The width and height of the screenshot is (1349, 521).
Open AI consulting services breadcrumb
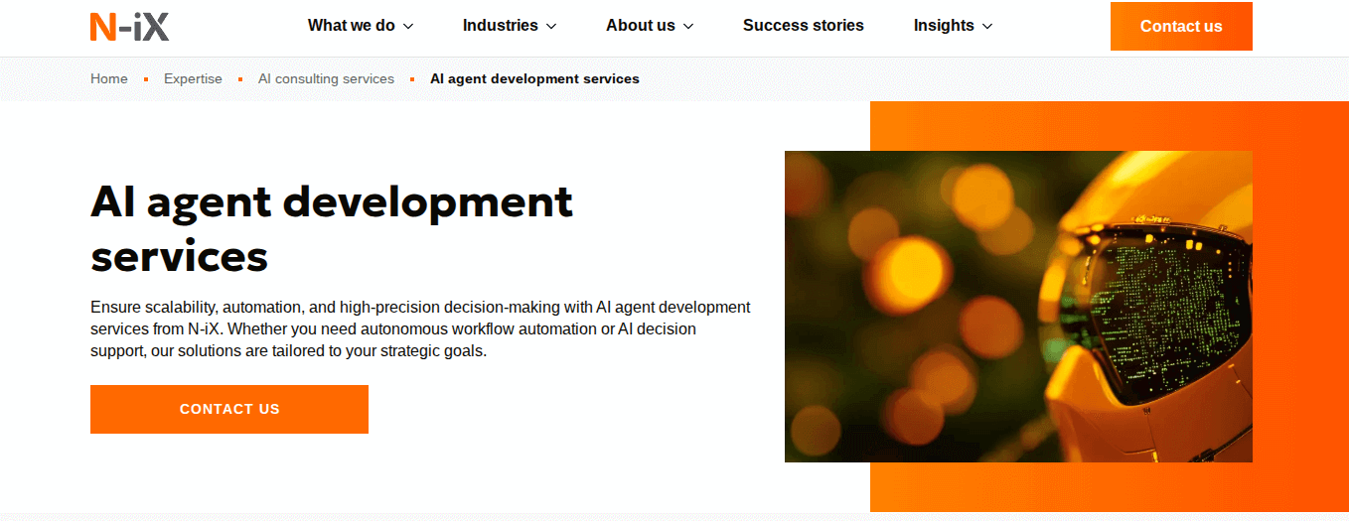tap(326, 78)
